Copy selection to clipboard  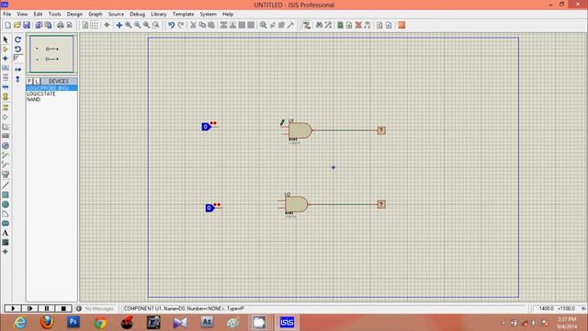(x=202, y=25)
